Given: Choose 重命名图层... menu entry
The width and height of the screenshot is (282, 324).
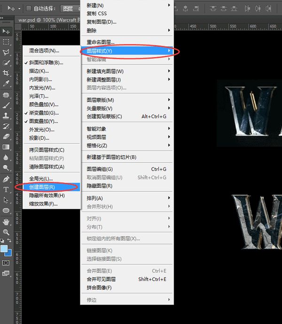Looking at the screenshot, I should click(127, 42).
